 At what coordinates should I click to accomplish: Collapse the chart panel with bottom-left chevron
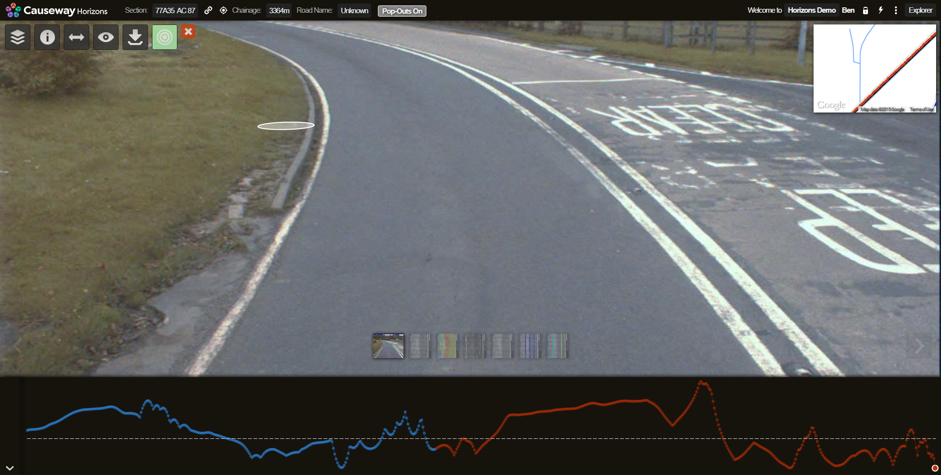[10, 468]
